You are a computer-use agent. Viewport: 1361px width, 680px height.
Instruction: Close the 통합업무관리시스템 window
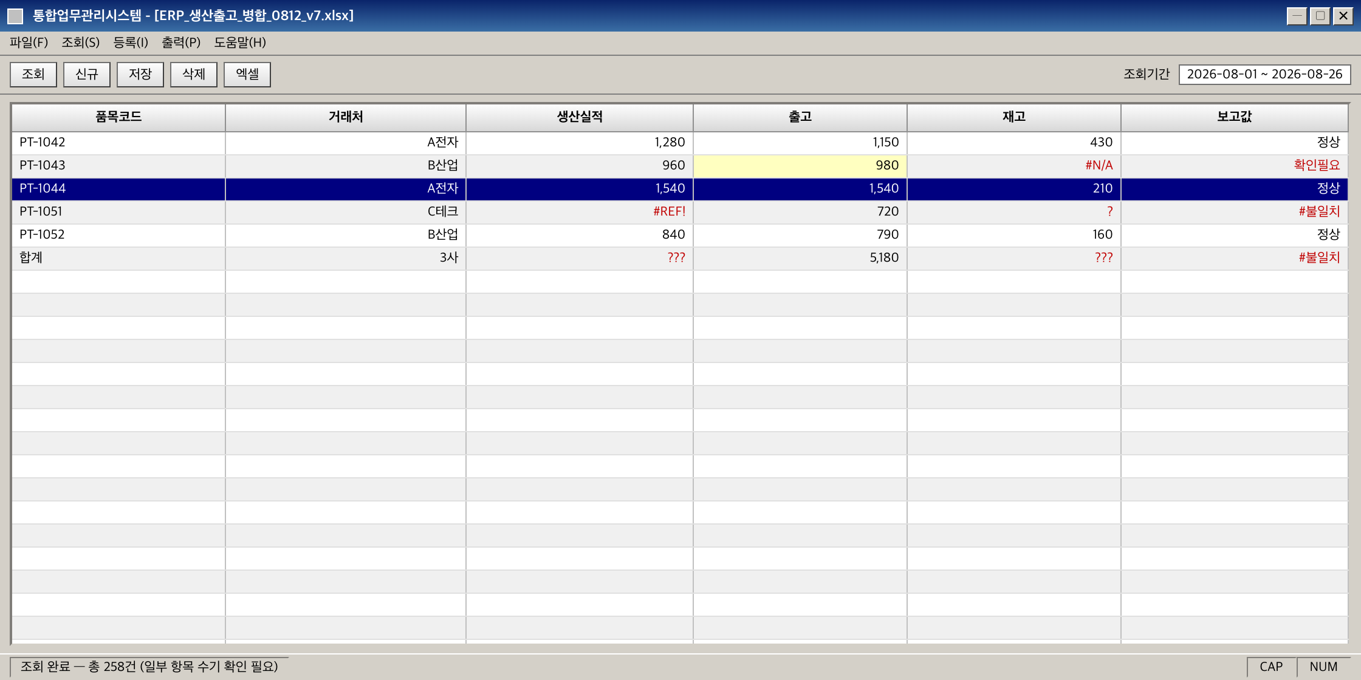point(1343,16)
